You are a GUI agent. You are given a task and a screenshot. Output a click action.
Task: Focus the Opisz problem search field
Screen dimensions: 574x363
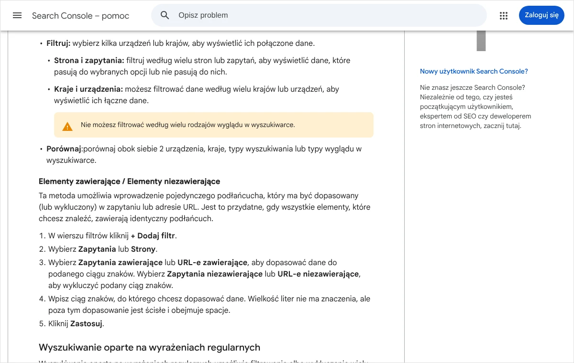[x=319, y=15]
